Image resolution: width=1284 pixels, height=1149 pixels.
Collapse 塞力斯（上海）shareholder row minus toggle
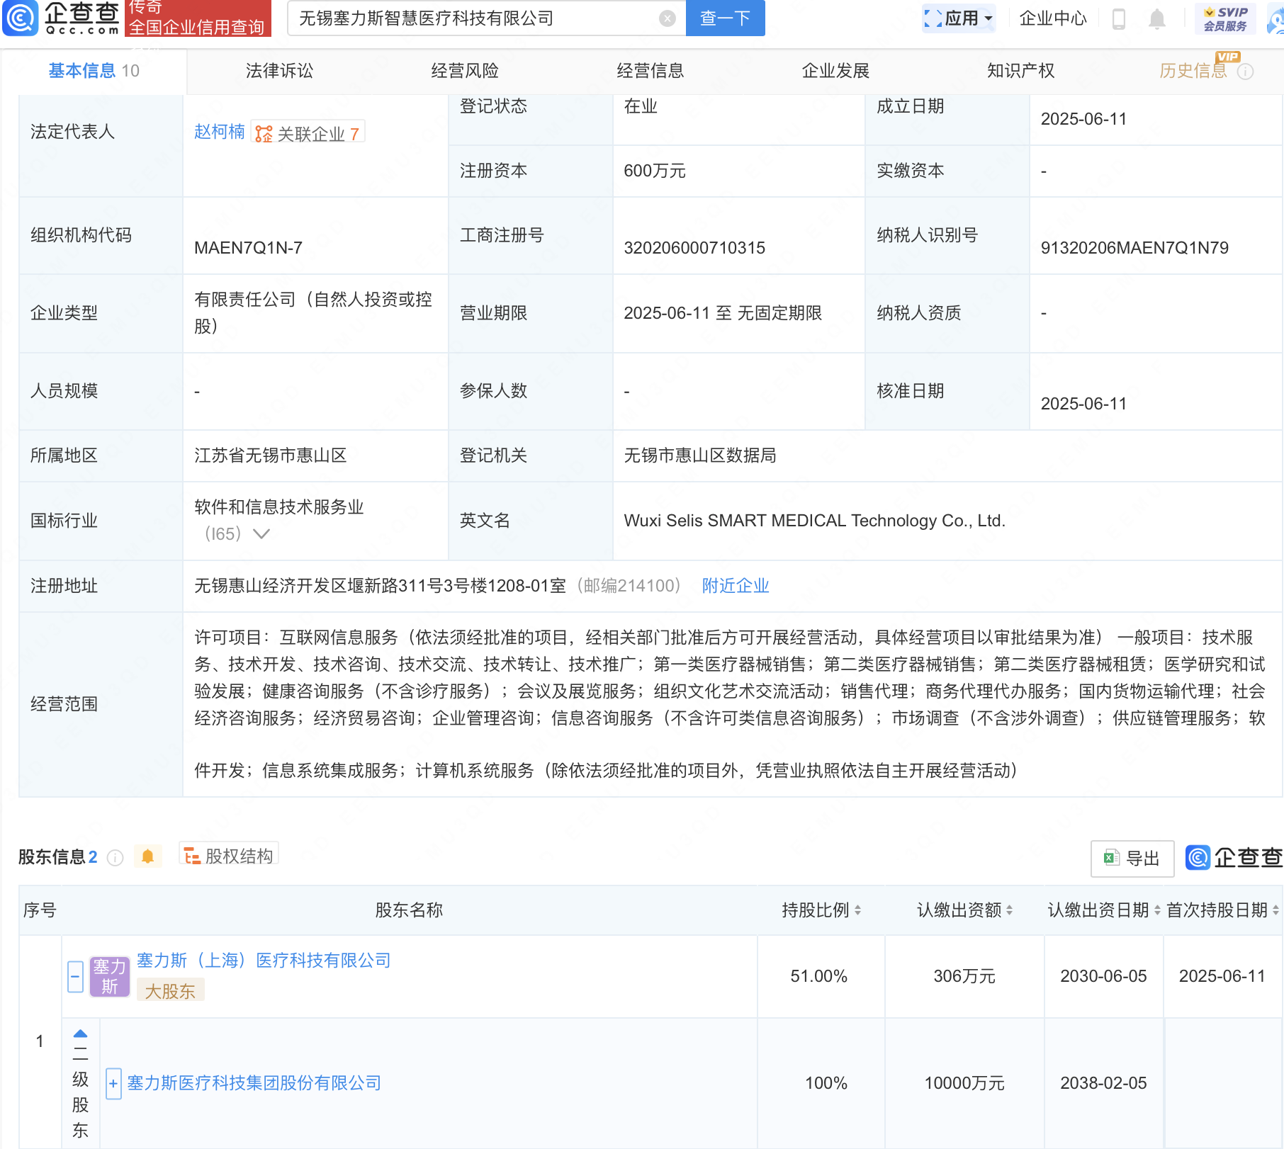click(x=76, y=977)
